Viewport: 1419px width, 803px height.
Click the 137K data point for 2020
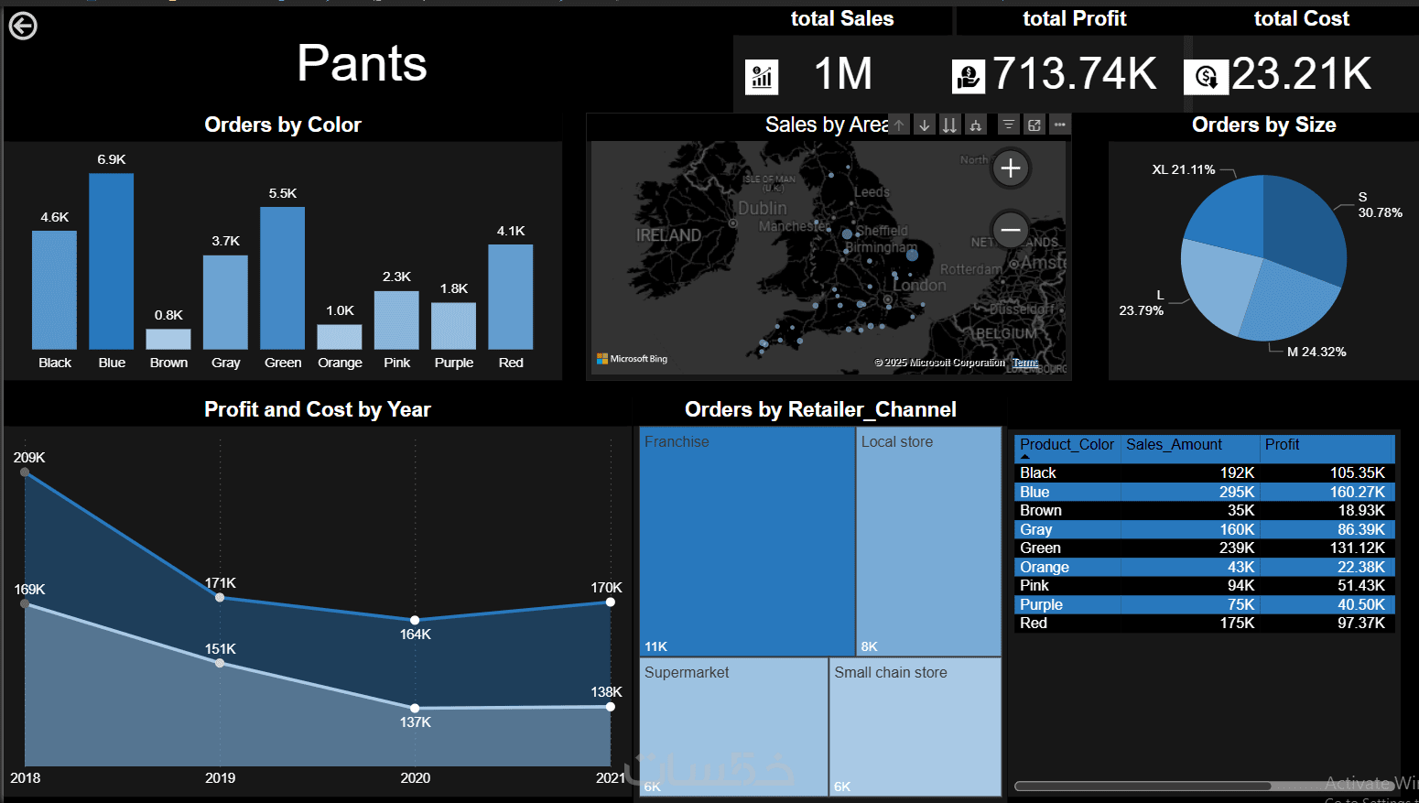tap(415, 708)
